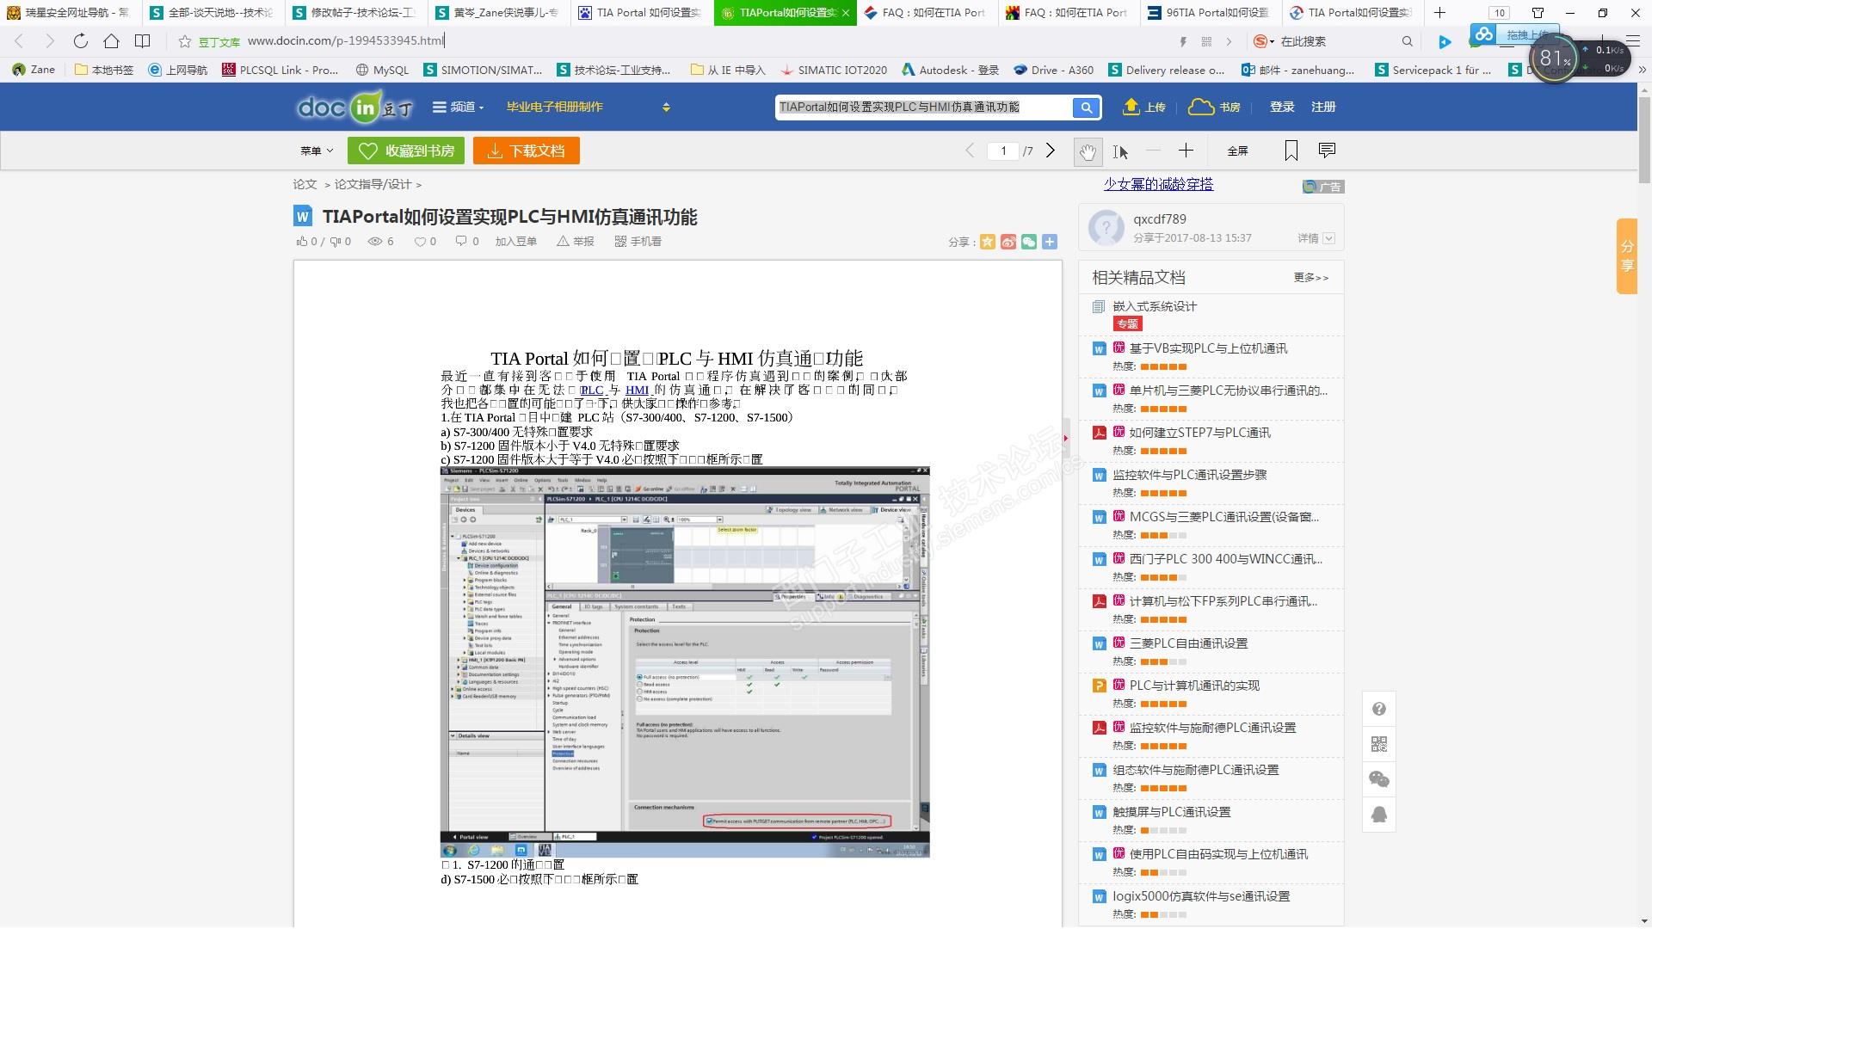Toggle favorite star in address bar
The image size is (1855, 1058).
click(x=184, y=41)
